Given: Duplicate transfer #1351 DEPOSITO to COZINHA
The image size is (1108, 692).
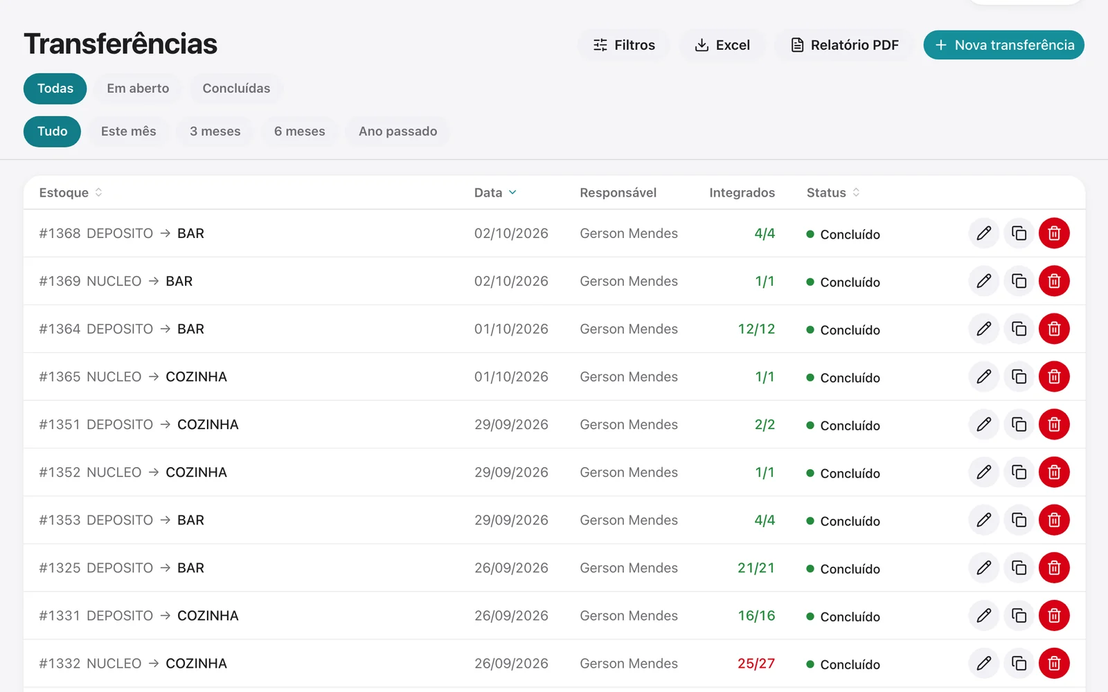Looking at the screenshot, I should [x=1019, y=424].
